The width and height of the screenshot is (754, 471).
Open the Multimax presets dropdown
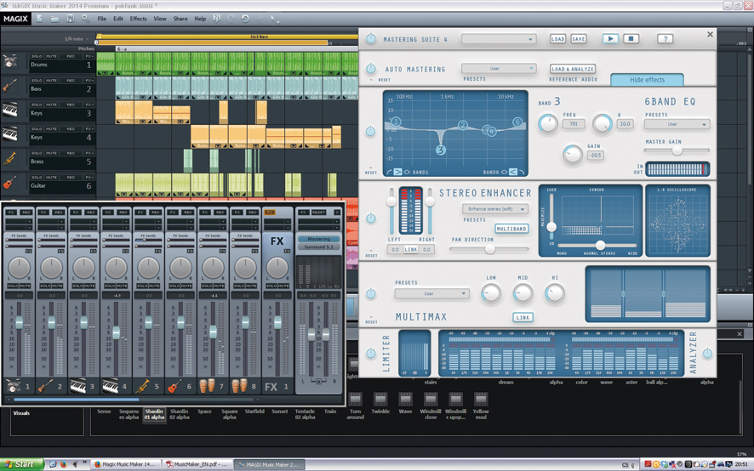[431, 293]
